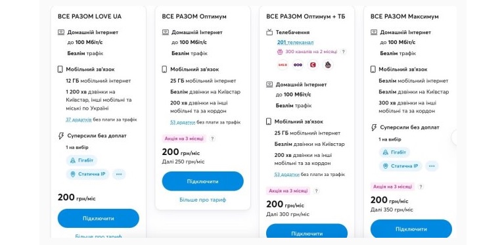Click the question mark beside Максимум promo badge
This screenshot has height=245, width=479.
421,187
